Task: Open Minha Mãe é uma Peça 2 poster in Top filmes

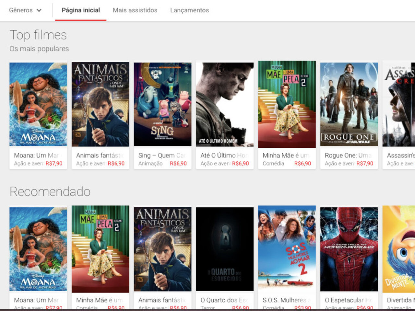Action: pyautogui.click(x=287, y=104)
